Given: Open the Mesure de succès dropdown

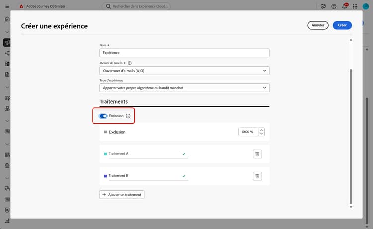Looking at the screenshot, I should point(184,71).
